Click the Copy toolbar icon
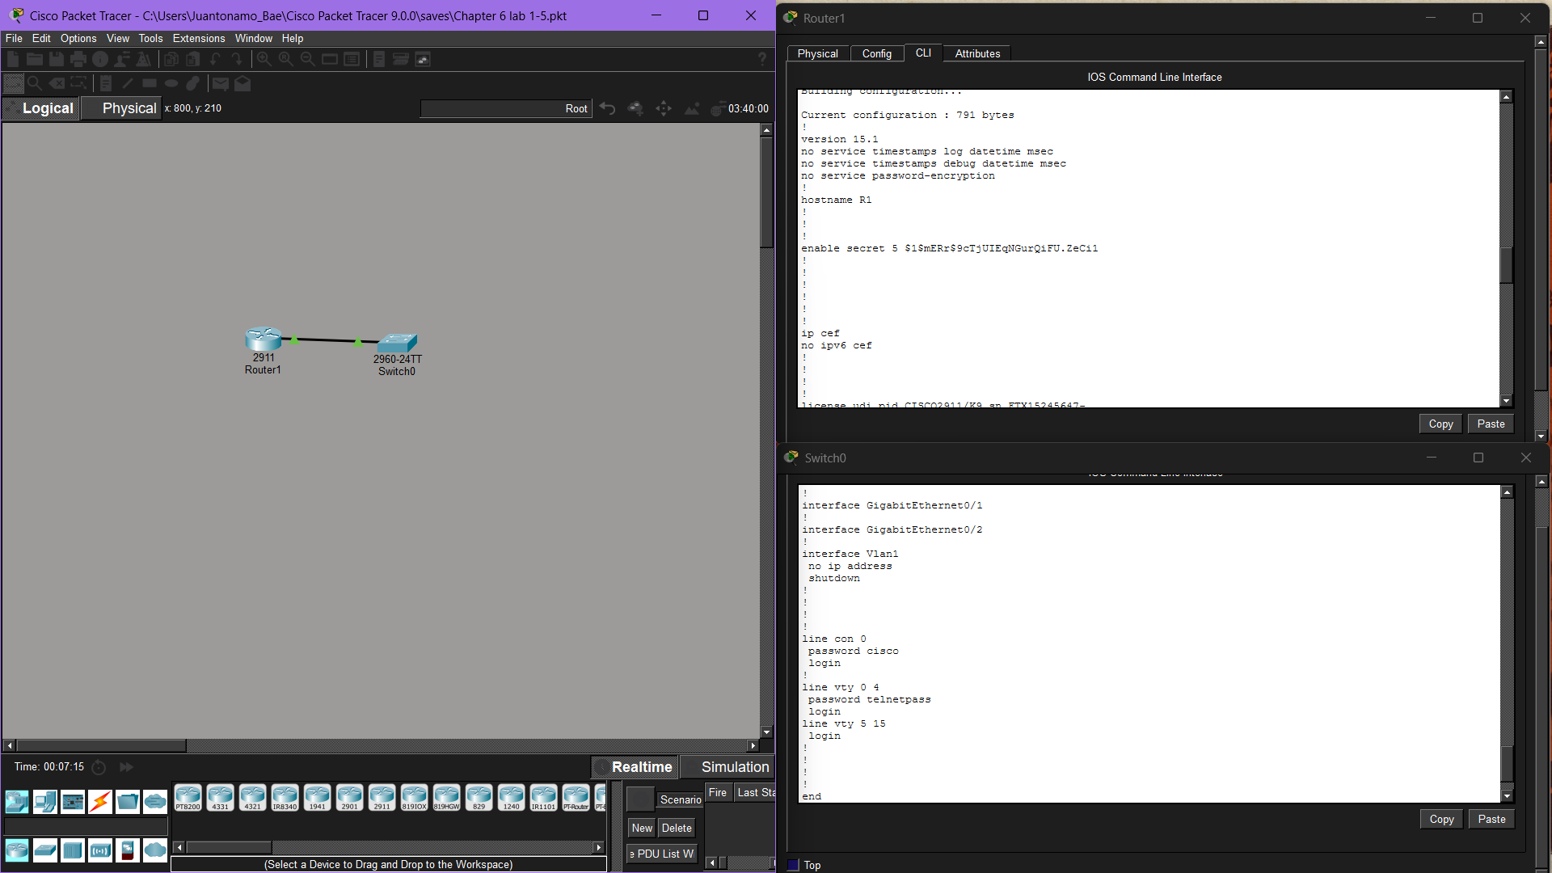 click(171, 59)
